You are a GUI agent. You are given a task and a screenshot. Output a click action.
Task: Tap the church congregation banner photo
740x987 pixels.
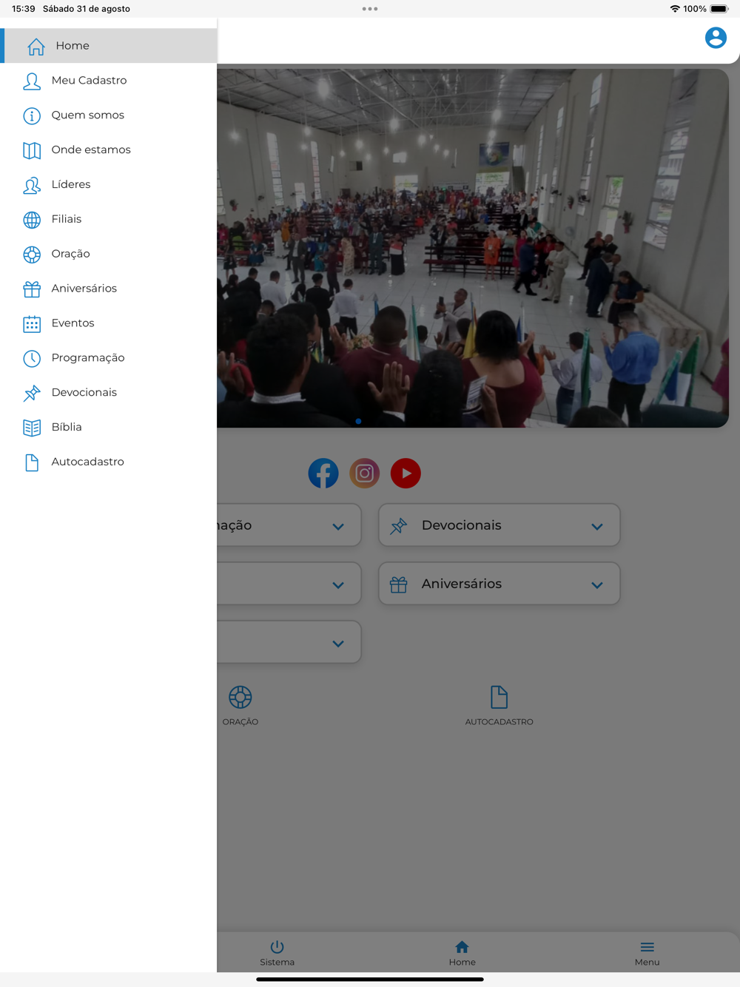473,248
